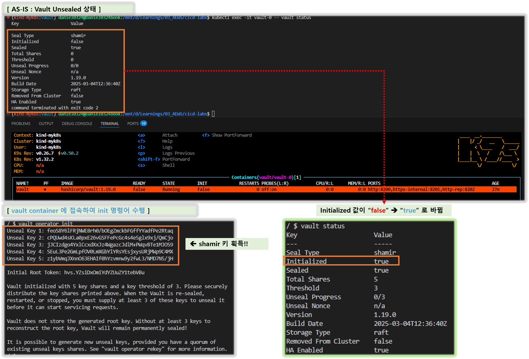Open the PORTS tab
Image resolution: width=529 pixels, height=359 pixels.
click(x=133, y=124)
